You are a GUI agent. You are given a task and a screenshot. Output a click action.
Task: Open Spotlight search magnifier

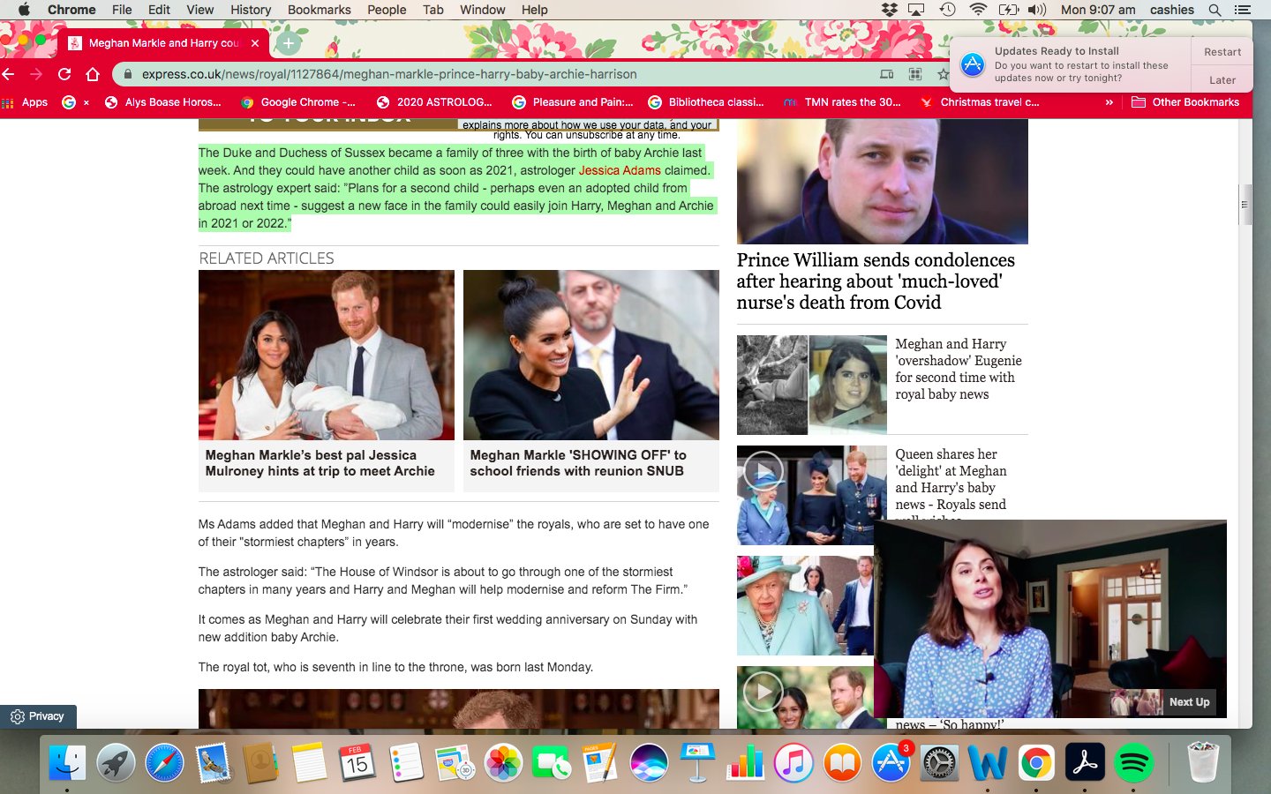click(1215, 10)
